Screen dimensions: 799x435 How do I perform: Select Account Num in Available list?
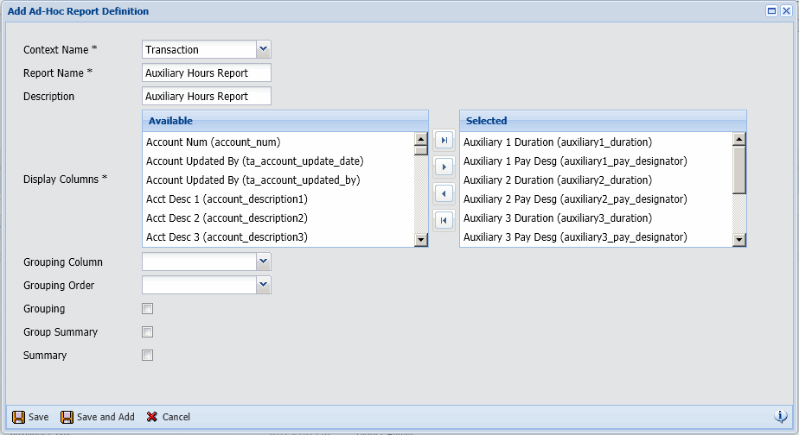(x=213, y=142)
